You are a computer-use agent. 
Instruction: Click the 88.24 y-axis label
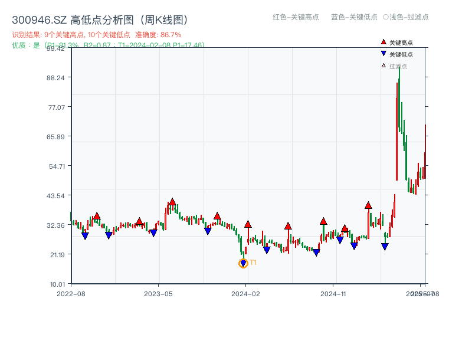click(x=55, y=78)
